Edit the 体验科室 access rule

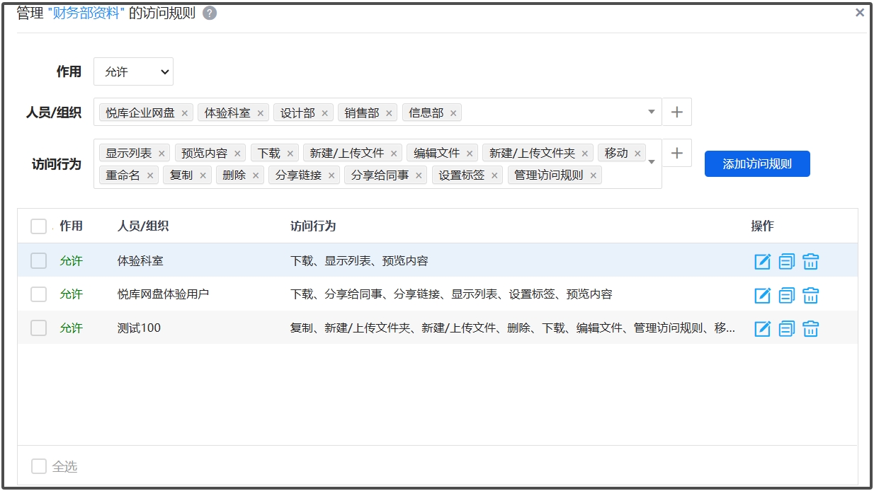[762, 261]
